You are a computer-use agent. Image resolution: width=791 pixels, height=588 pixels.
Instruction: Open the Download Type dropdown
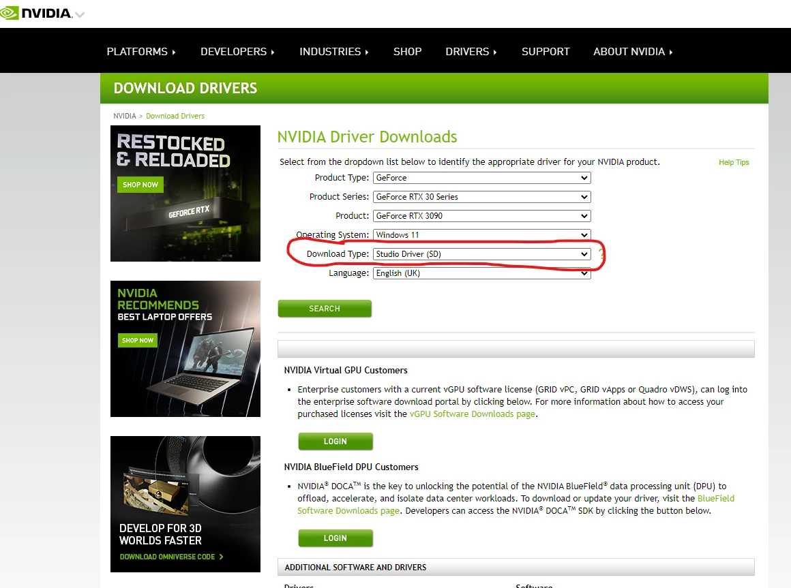tap(482, 254)
